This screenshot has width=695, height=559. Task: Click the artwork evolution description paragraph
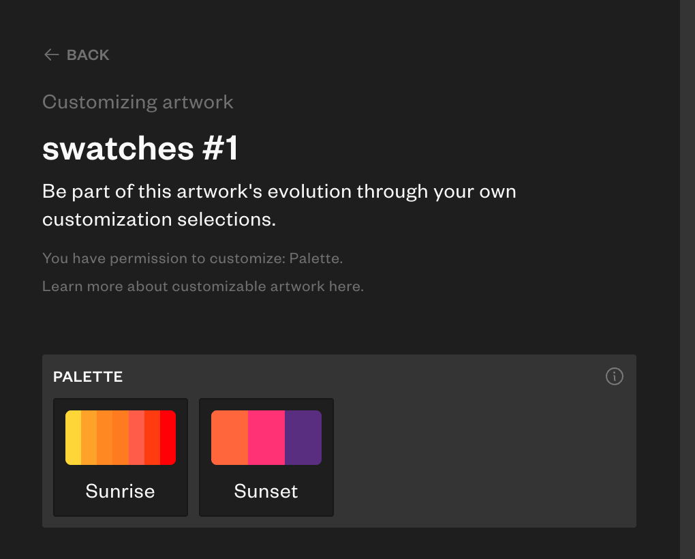click(279, 205)
